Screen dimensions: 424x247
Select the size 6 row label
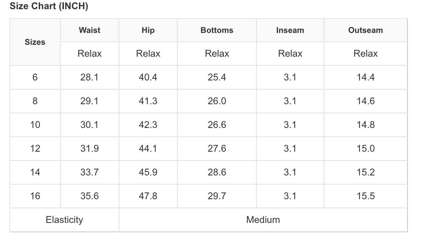(x=35, y=77)
